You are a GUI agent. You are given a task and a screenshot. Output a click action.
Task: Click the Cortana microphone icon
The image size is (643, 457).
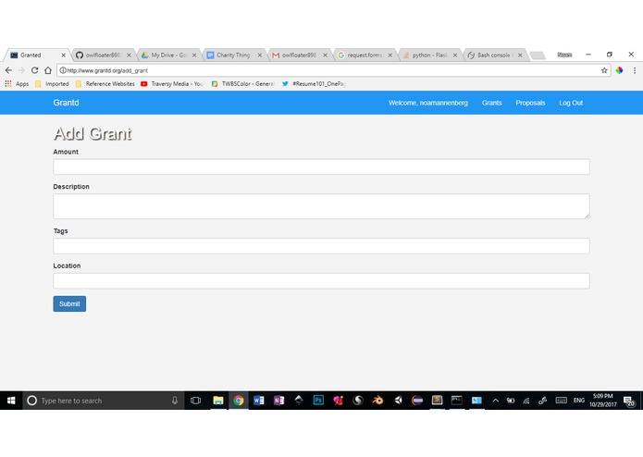click(175, 401)
